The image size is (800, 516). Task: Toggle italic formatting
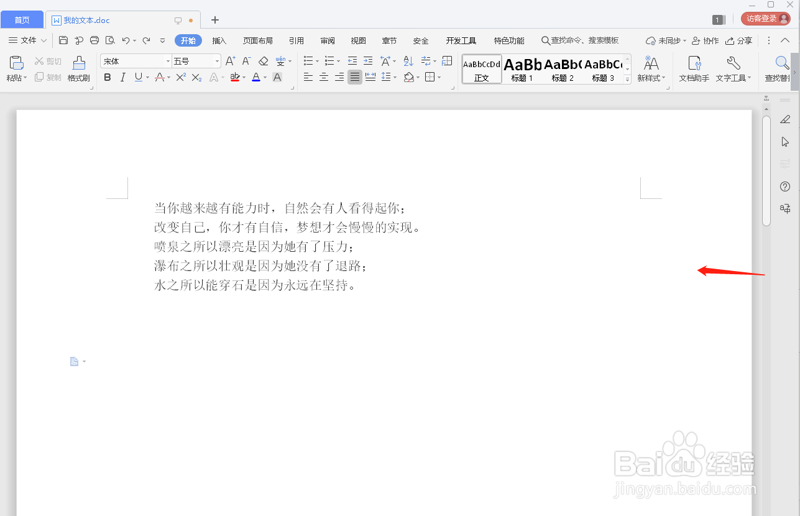pyautogui.click(x=122, y=77)
